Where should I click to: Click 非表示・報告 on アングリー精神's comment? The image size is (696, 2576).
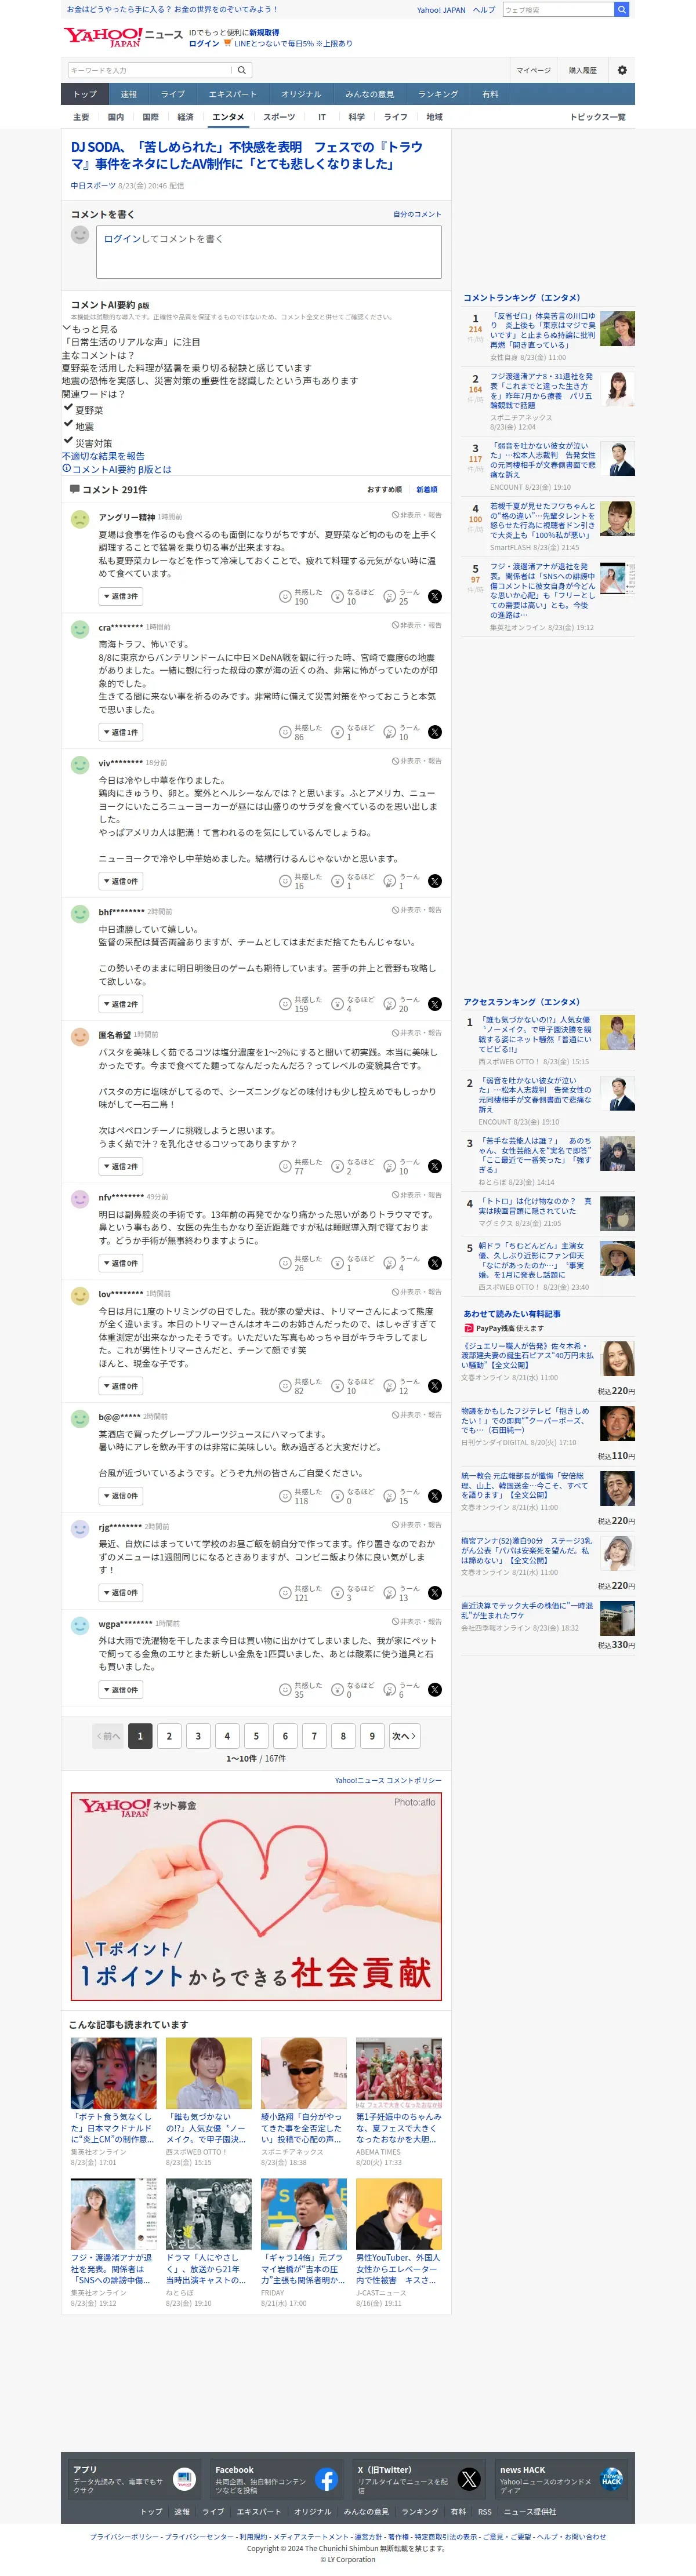[417, 515]
